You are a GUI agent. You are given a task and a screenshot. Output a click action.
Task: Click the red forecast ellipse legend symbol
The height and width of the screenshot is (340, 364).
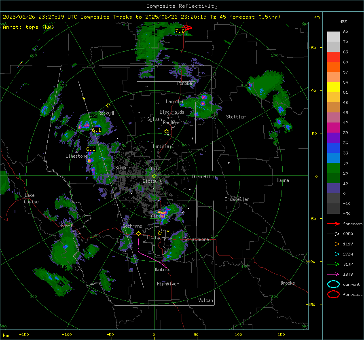pyautogui.click(x=333, y=294)
